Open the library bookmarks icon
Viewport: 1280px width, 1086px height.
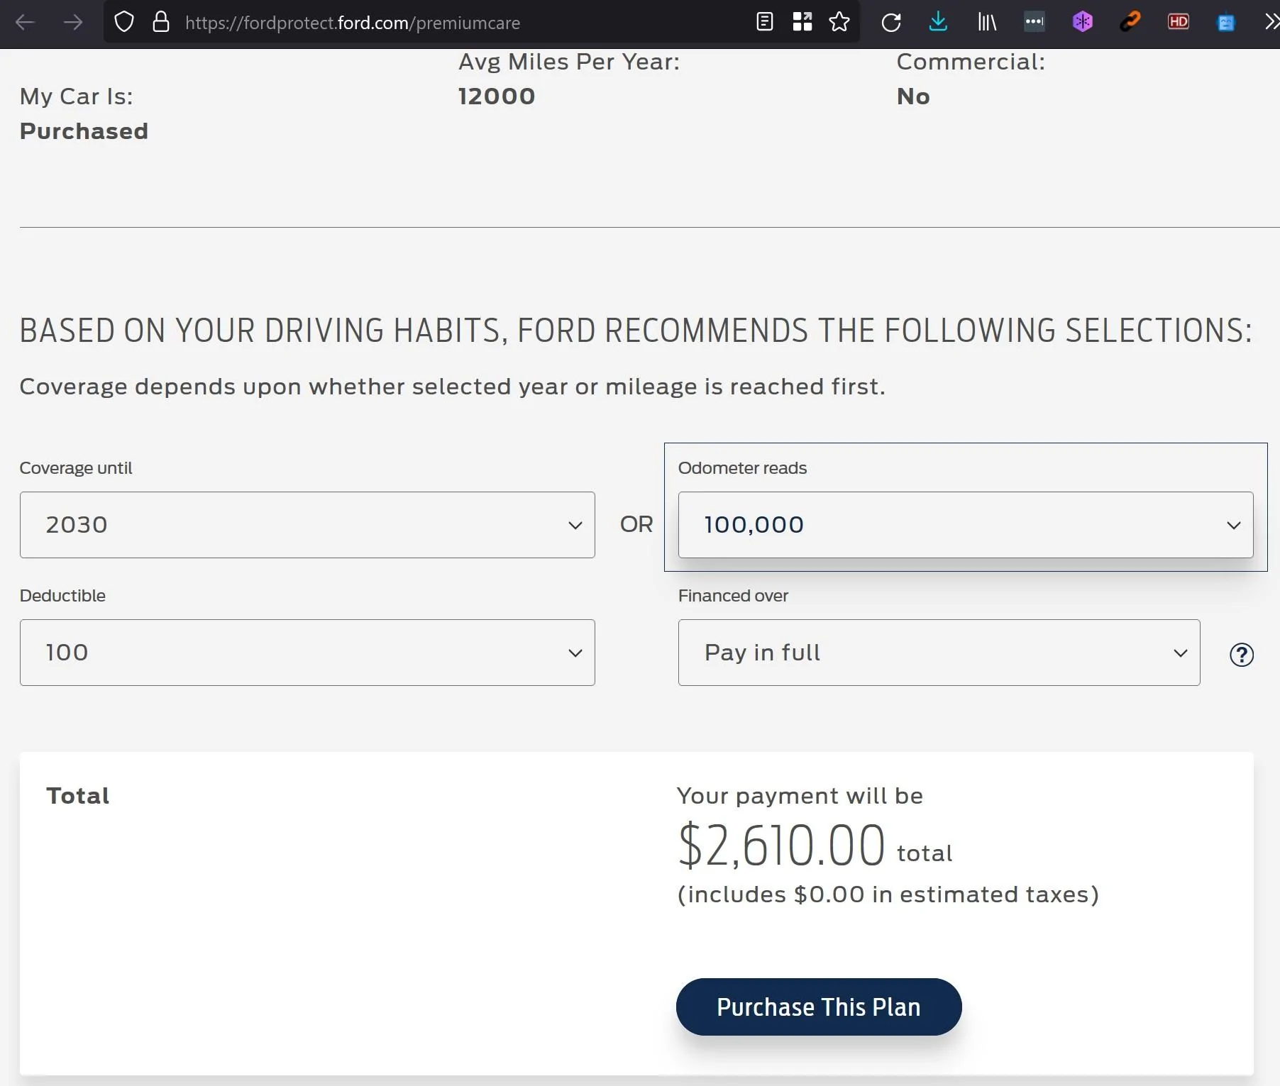987,23
